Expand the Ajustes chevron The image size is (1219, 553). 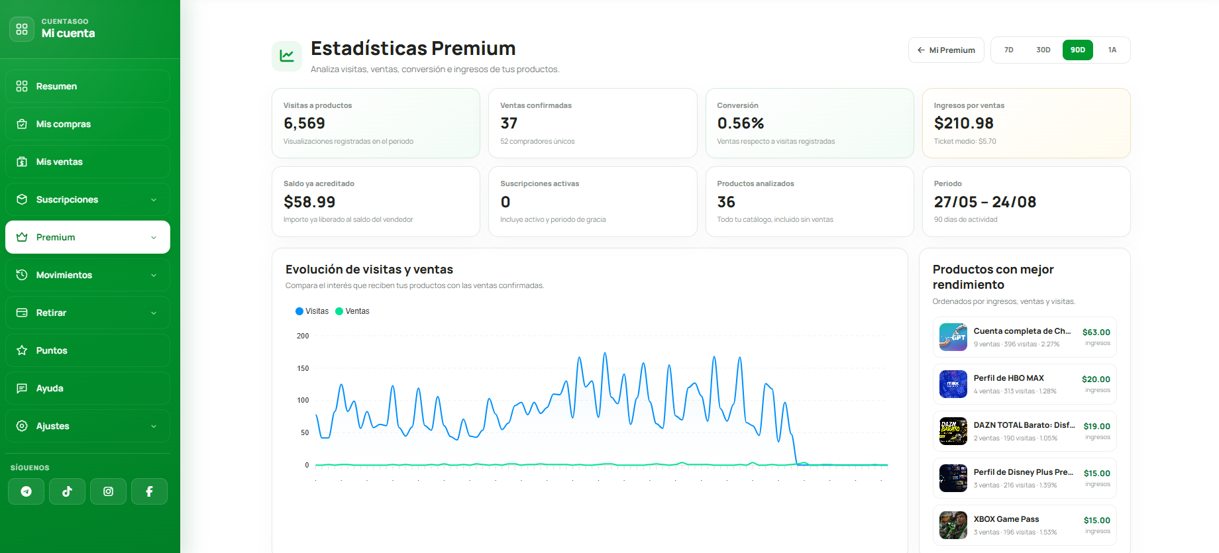click(154, 427)
